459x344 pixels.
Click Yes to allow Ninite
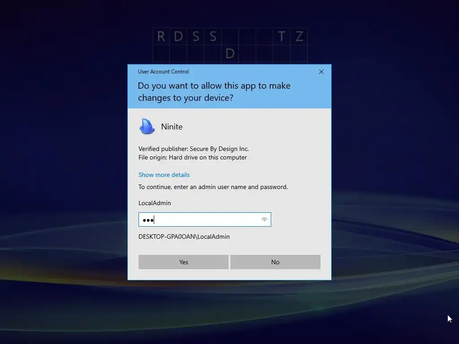(x=183, y=262)
